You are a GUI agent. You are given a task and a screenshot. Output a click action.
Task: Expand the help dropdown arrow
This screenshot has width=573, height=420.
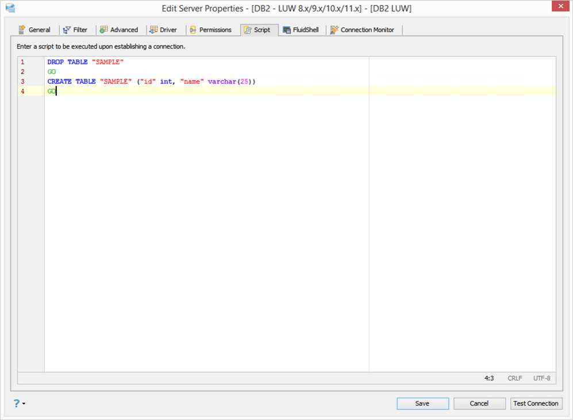point(24,403)
